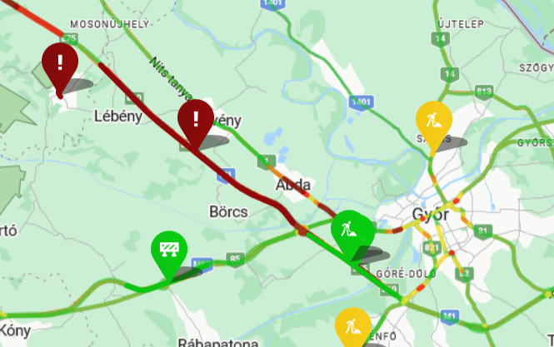Viewport: 554px width, 347px height.
Task: Open the green road barrier closure pin
Action: 169,254
